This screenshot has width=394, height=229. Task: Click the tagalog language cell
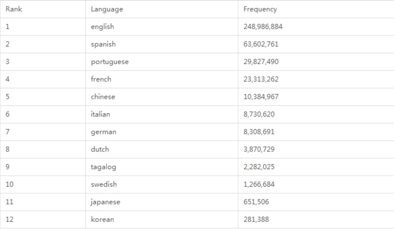click(103, 167)
